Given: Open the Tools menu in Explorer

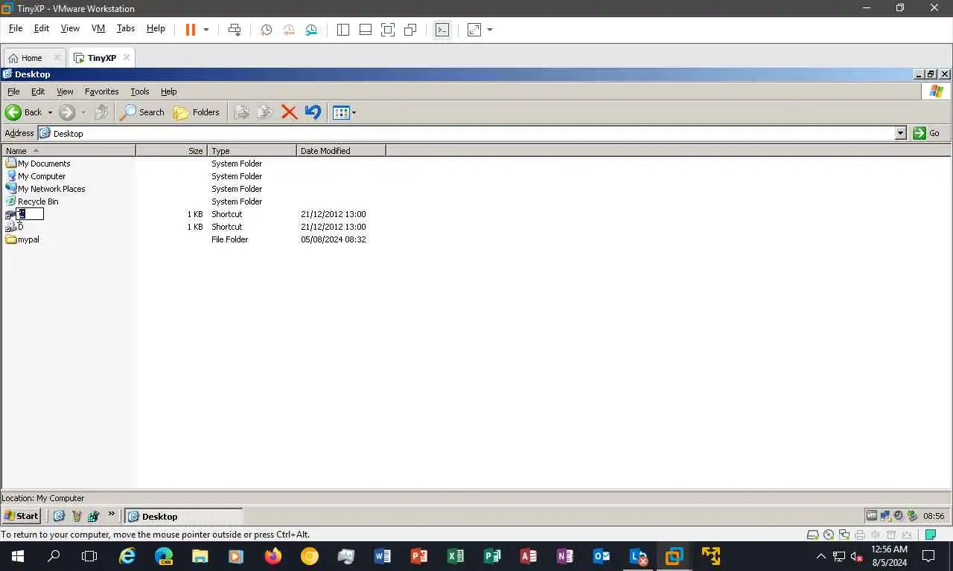Looking at the screenshot, I should 140,91.
